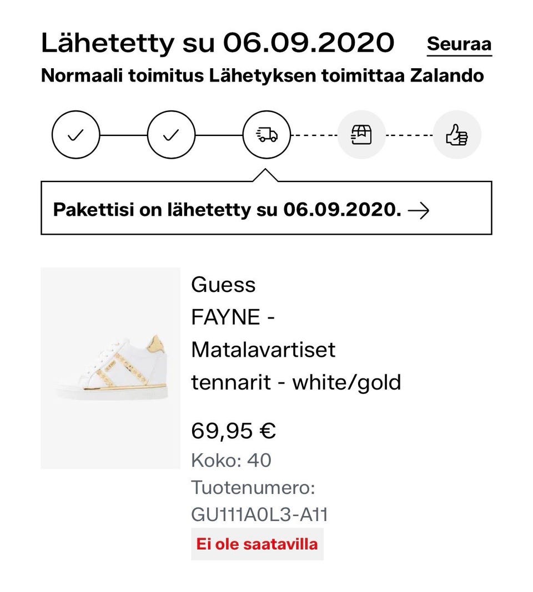Click the "Guess" brand name

(x=223, y=285)
